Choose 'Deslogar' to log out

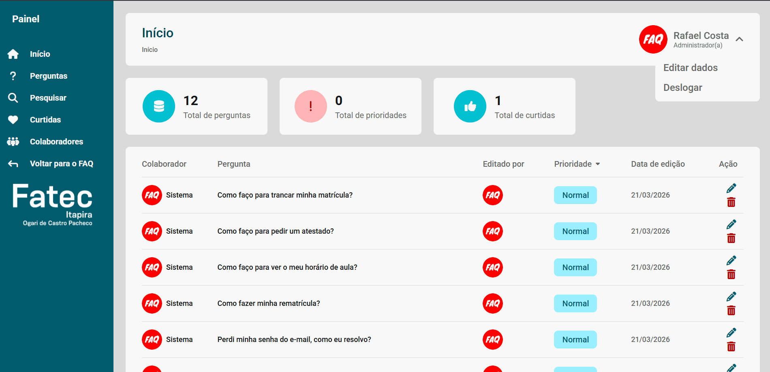tap(682, 88)
